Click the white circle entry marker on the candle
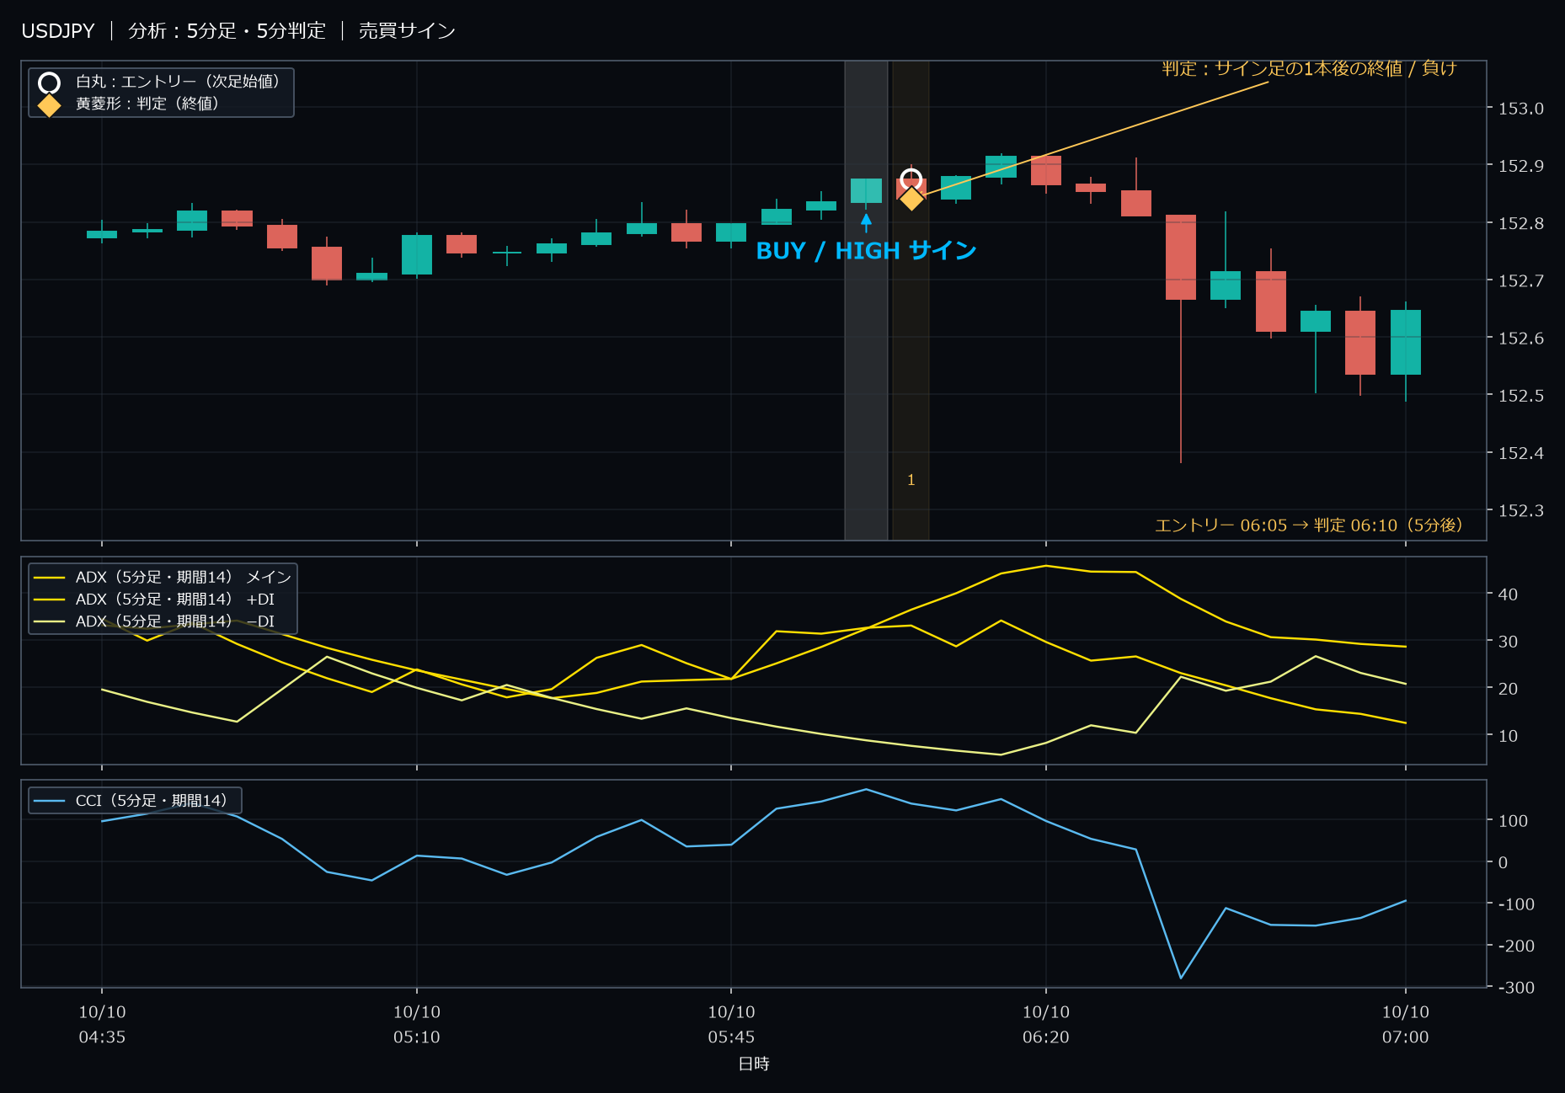The height and width of the screenshot is (1093, 1565). pos(911,179)
